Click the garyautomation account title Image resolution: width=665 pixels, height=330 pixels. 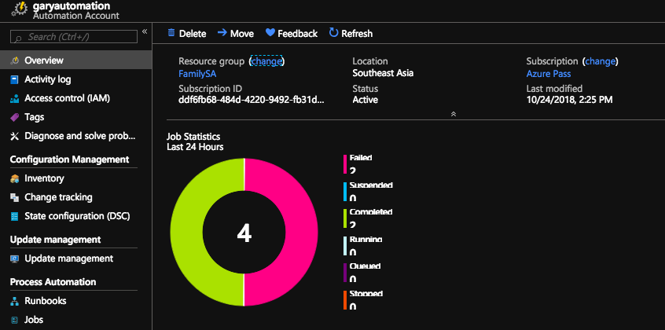(x=72, y=6)
